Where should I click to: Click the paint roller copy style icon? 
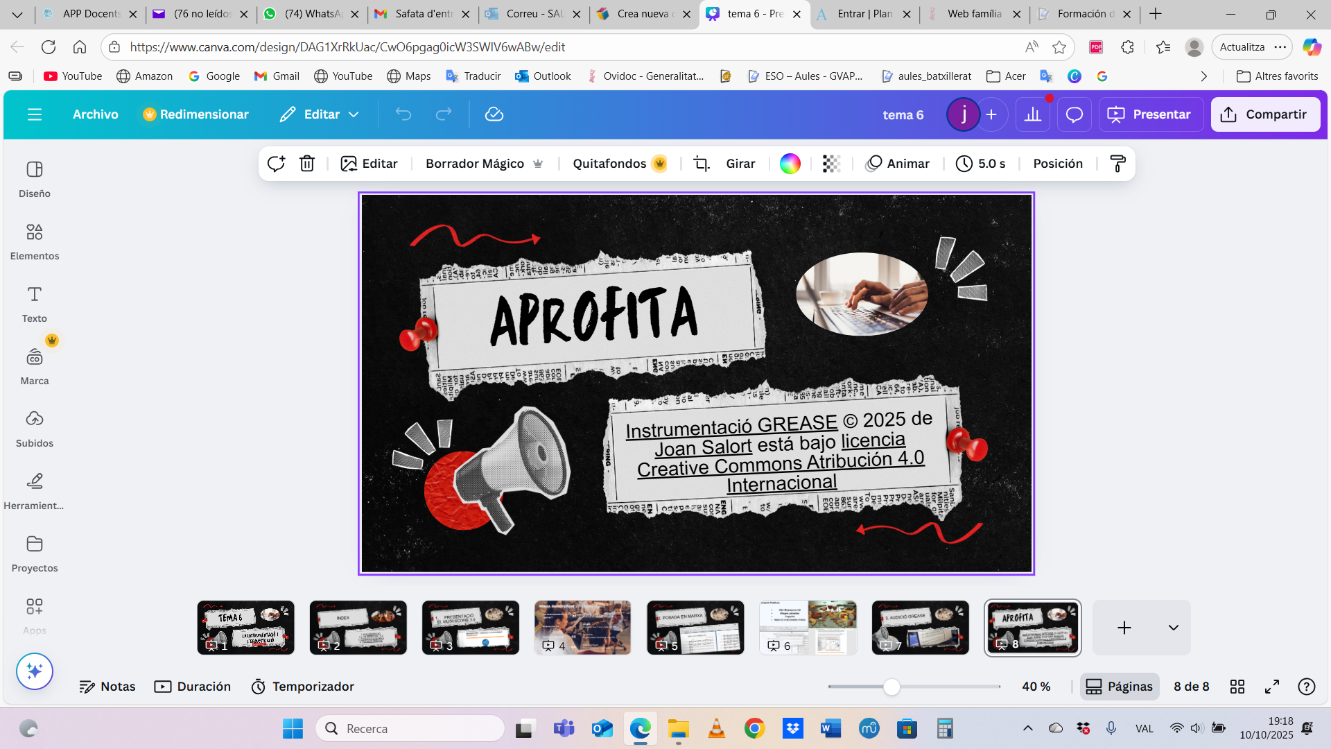pyautogui.click(x=1117, y=164)
